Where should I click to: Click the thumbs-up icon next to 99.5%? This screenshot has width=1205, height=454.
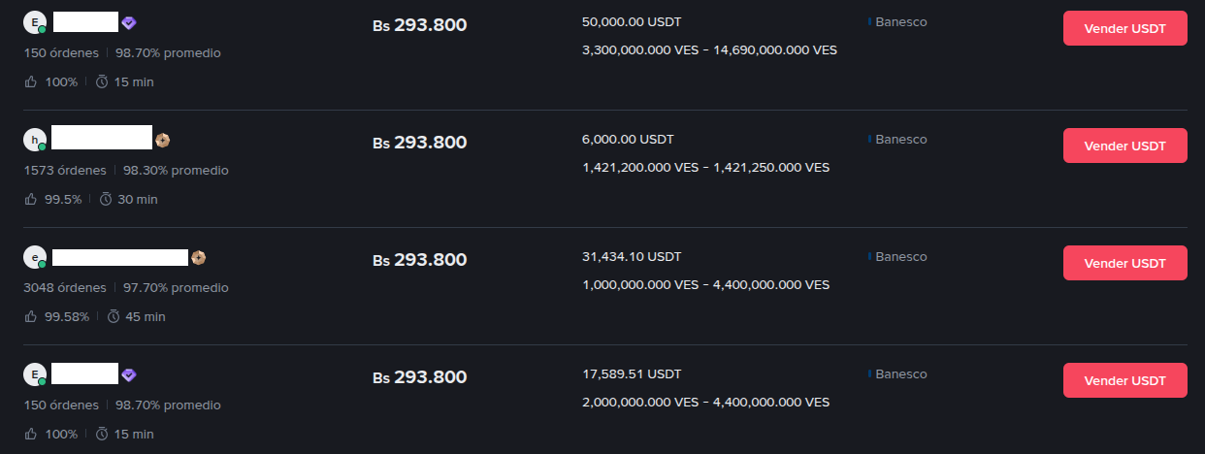[31, 199]
